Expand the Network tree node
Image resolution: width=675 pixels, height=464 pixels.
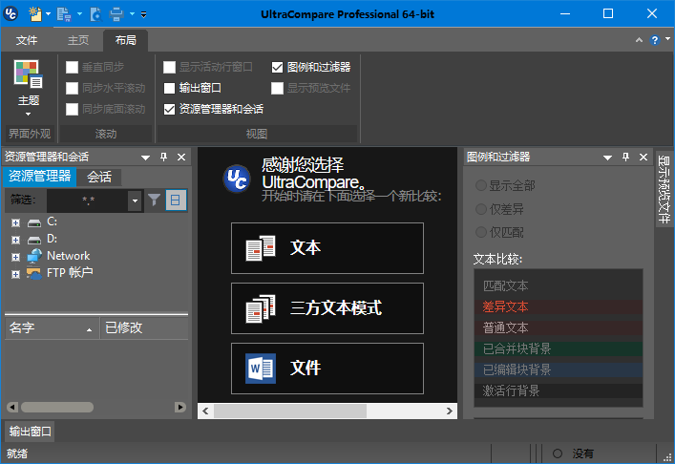[x=16, y=257]
